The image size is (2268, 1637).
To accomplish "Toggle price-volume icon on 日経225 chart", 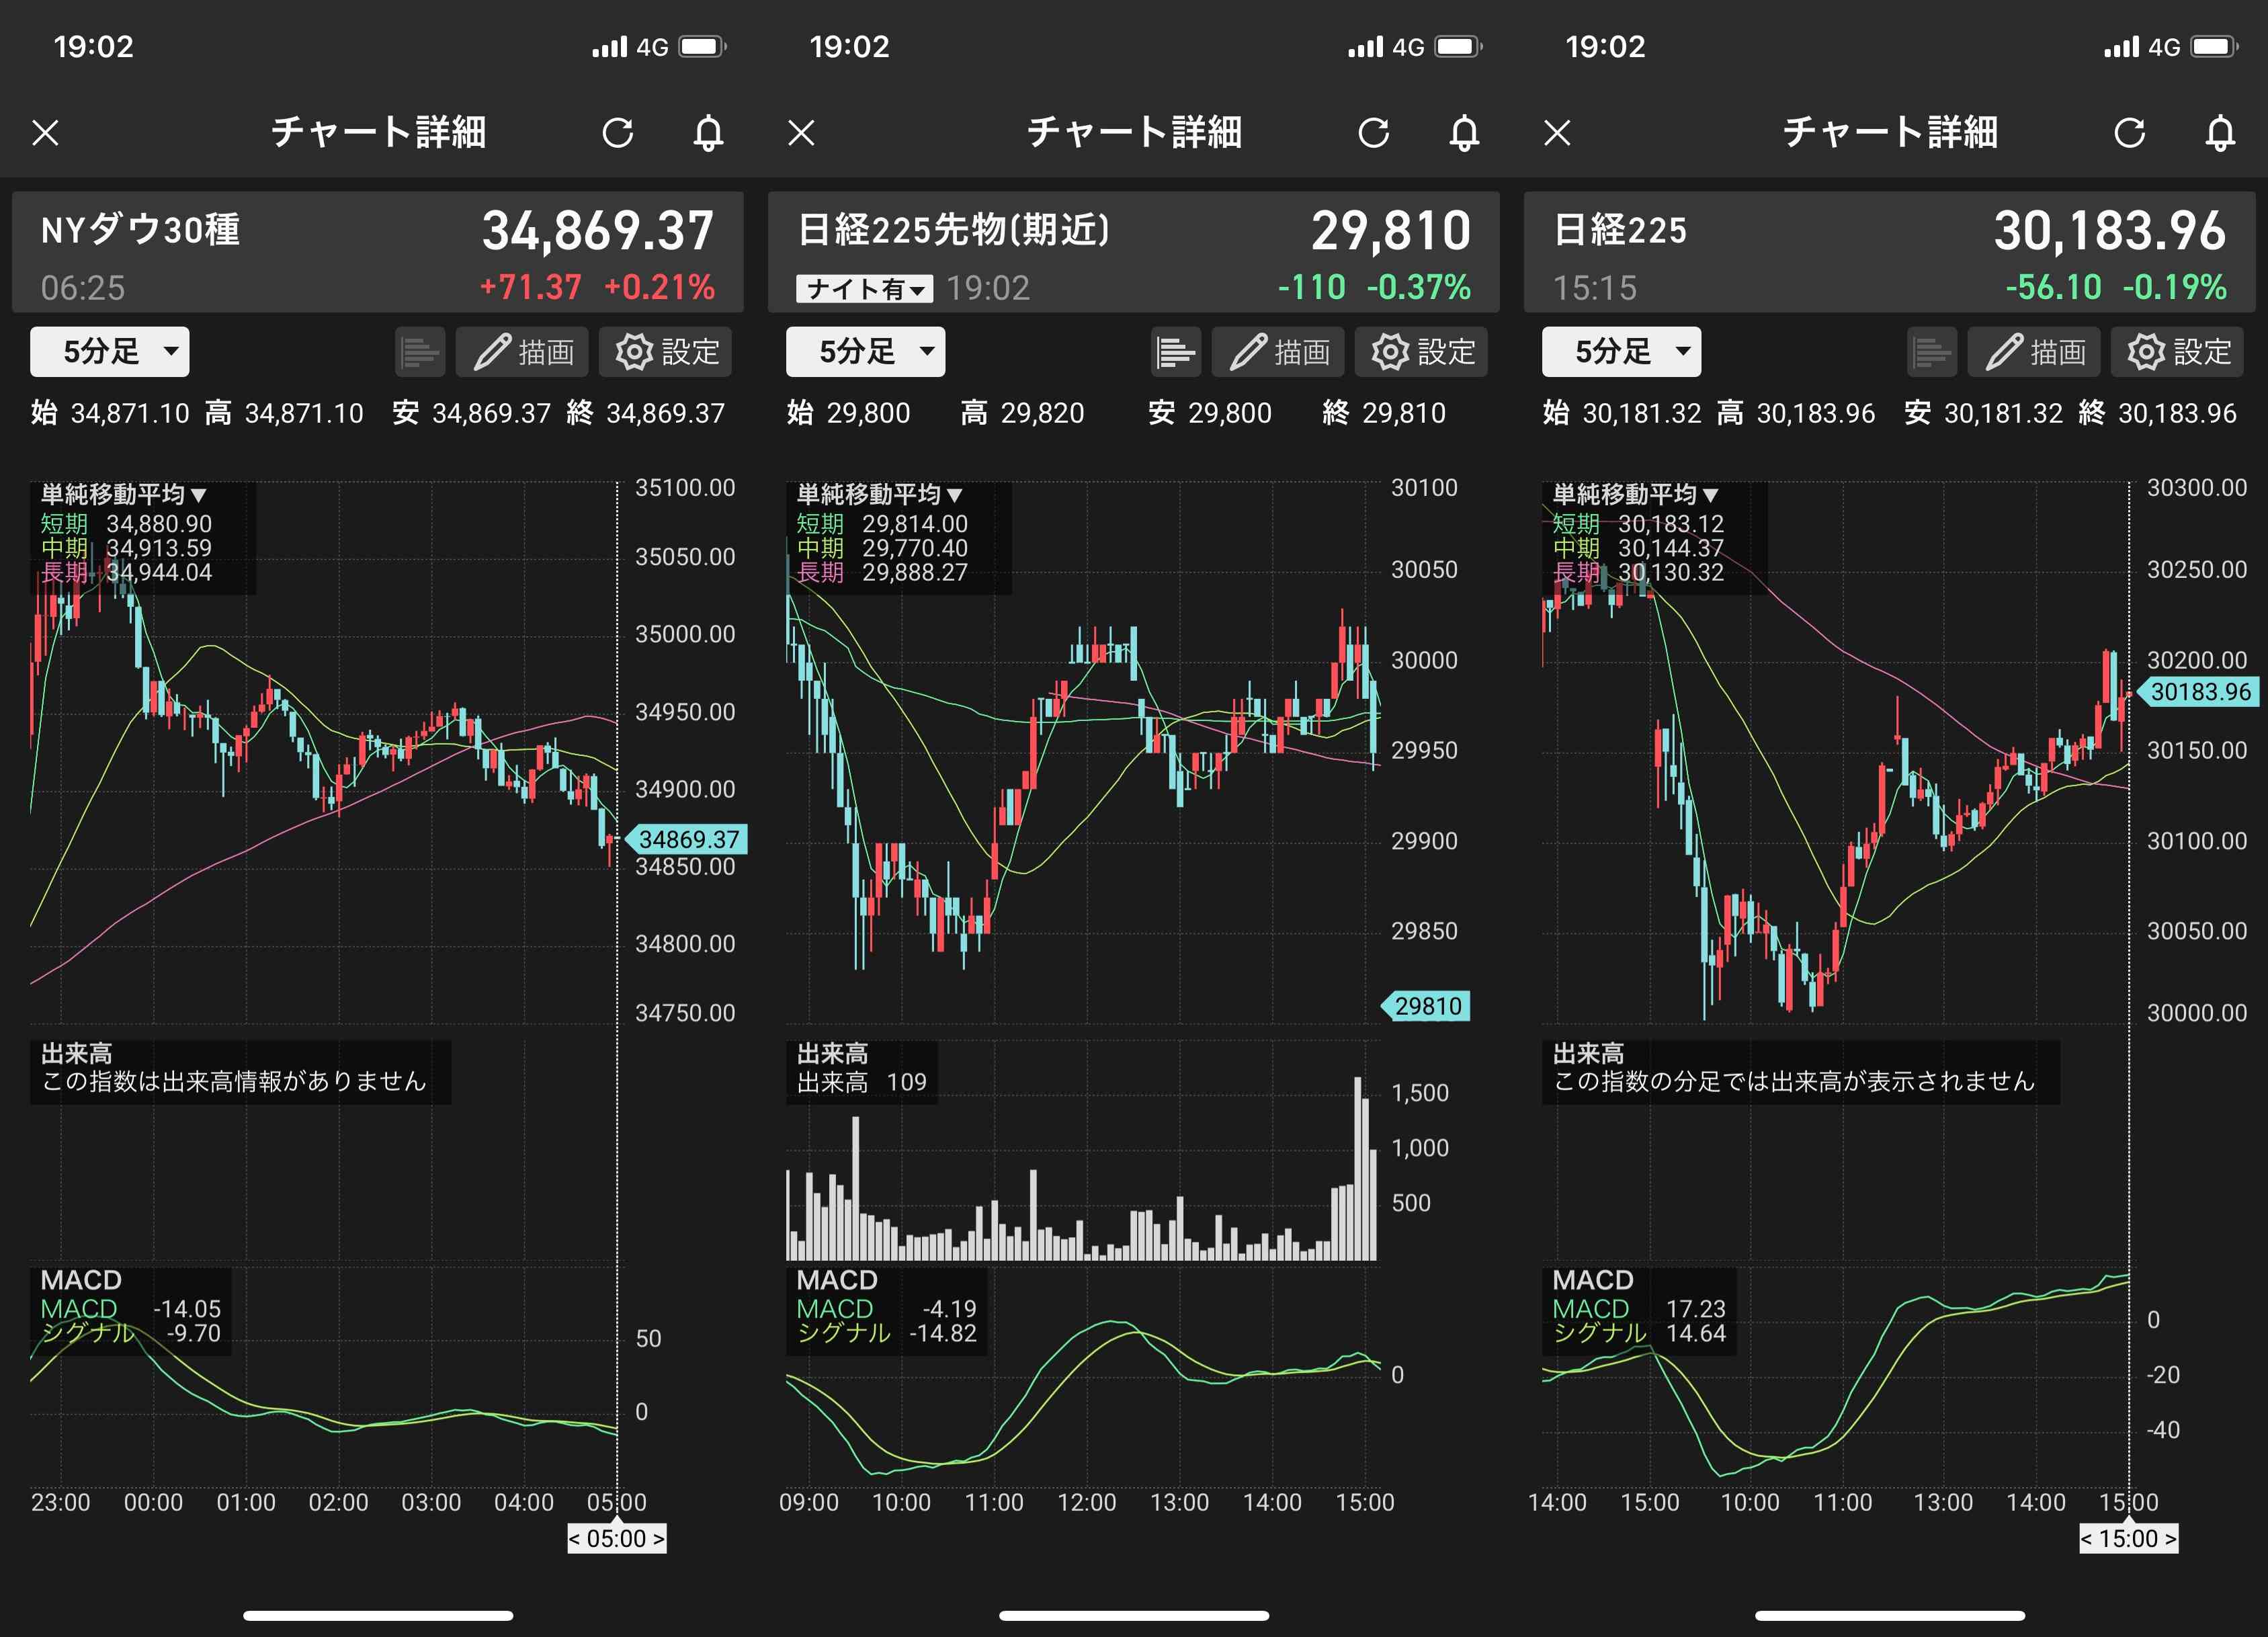I will [x=1931, y=352].
